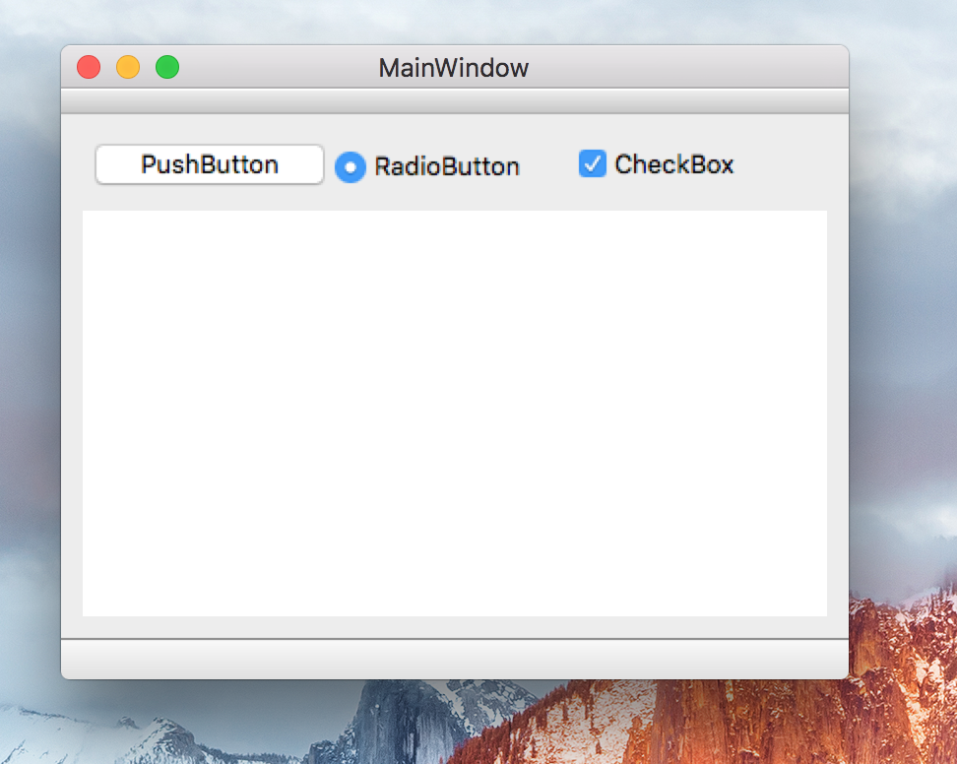957x764 pixels.
Task: Minimize MainWindow with the yellow button
Action: [x=128, y=67]
